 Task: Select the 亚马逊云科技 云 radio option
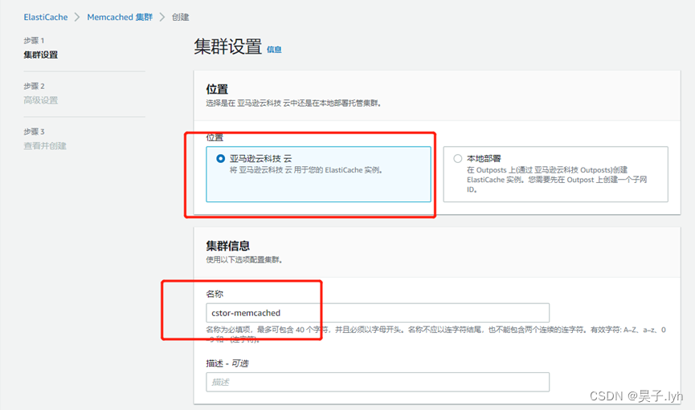[220, 159]
